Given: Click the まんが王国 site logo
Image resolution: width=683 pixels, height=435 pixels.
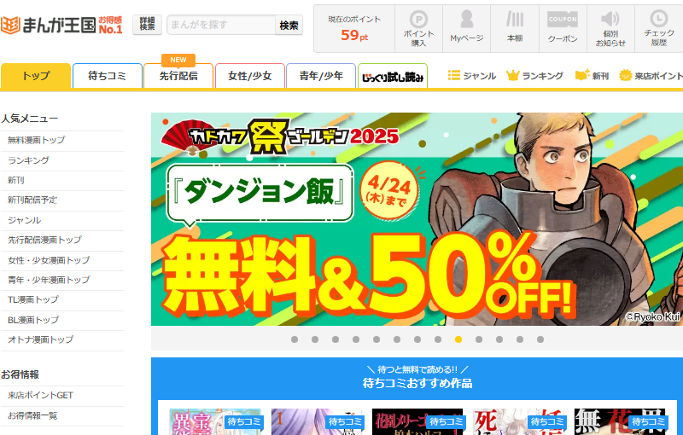Looking at the screenshot, I should [61, 26].
